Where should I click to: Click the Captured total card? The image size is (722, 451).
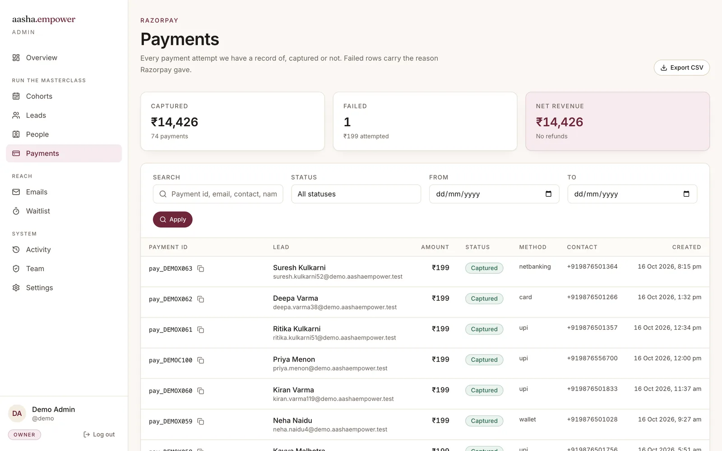232,121
